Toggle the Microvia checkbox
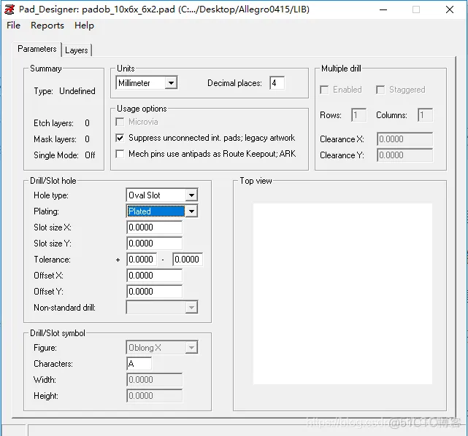468x436 pixels. (120, 122)
